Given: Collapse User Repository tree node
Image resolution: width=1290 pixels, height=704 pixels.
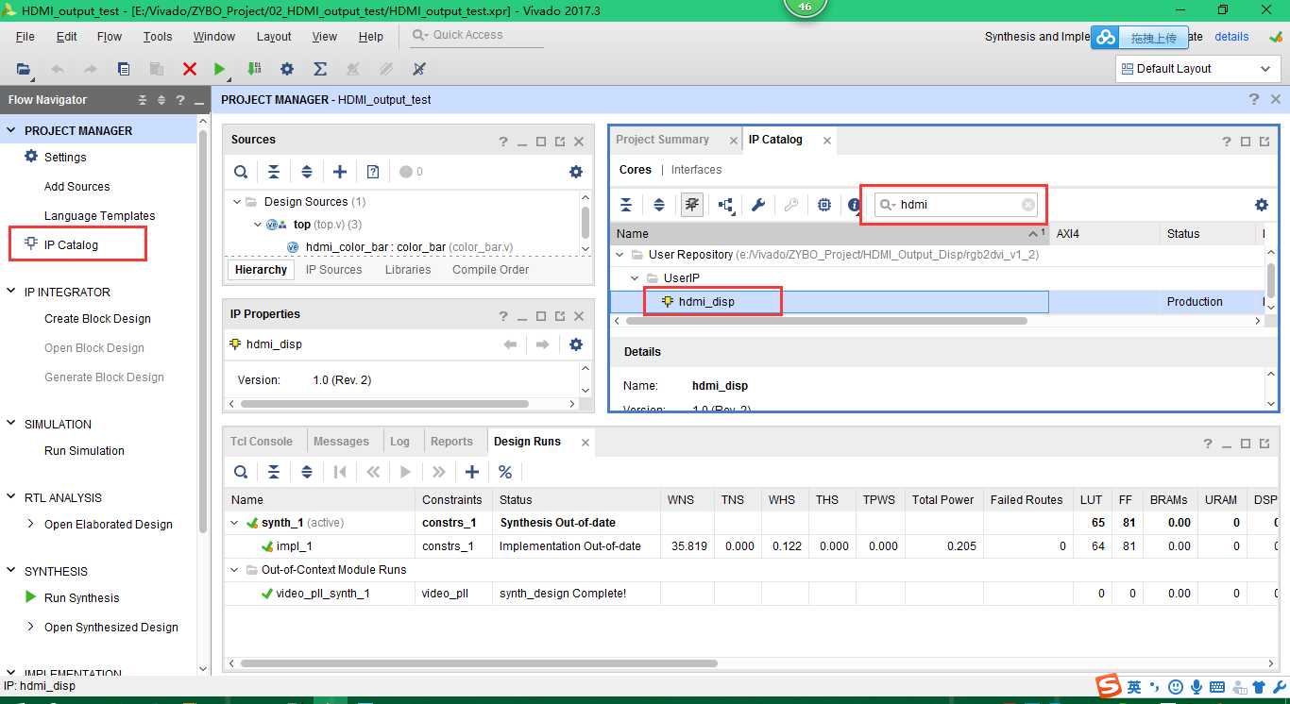Looking at the screenshot, I should (x=620, y=255).
